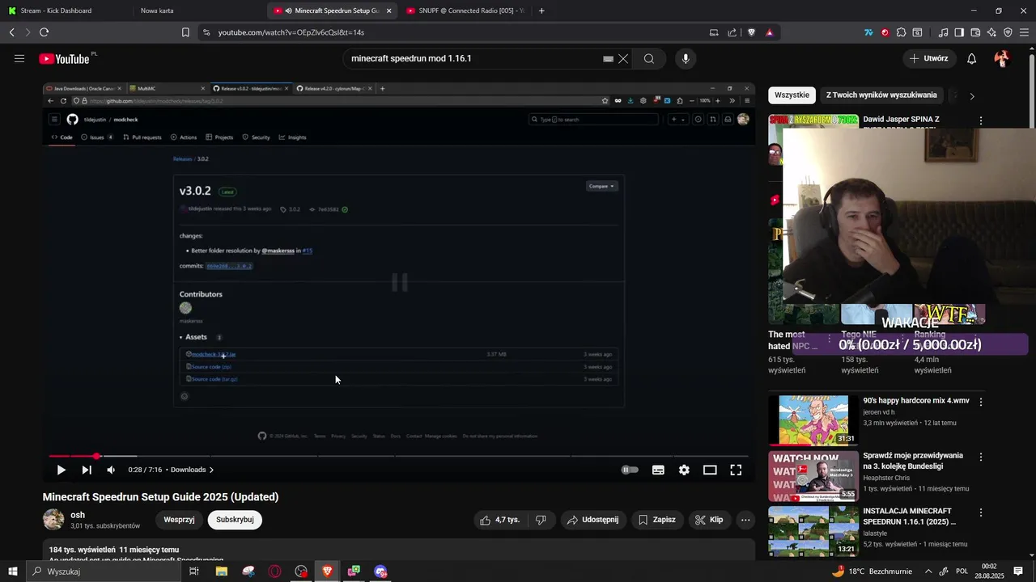Open YouTube notifications bell

click(x=971, y=58)
